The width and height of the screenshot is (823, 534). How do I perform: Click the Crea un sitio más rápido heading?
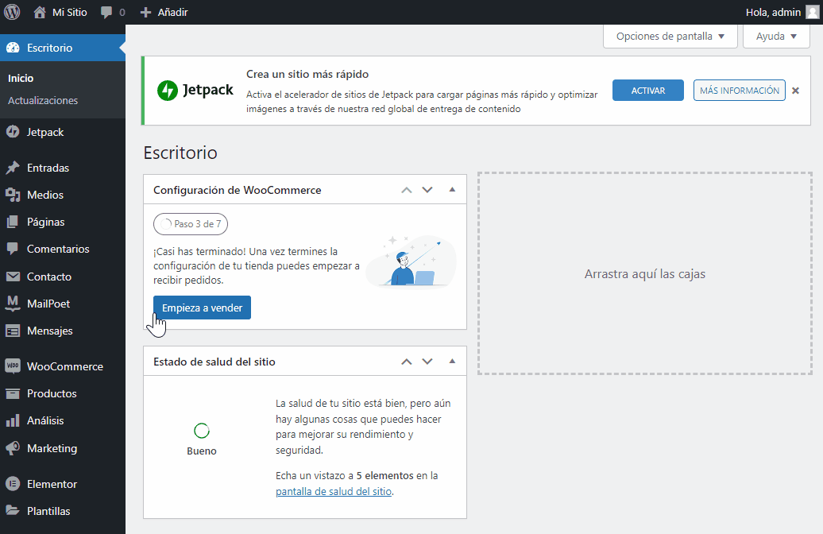coord(307,74)
